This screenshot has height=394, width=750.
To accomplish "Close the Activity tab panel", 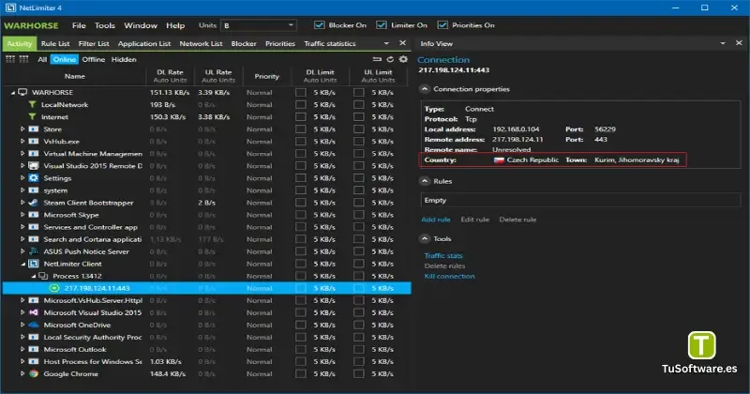I will click(x=403, y=43).
